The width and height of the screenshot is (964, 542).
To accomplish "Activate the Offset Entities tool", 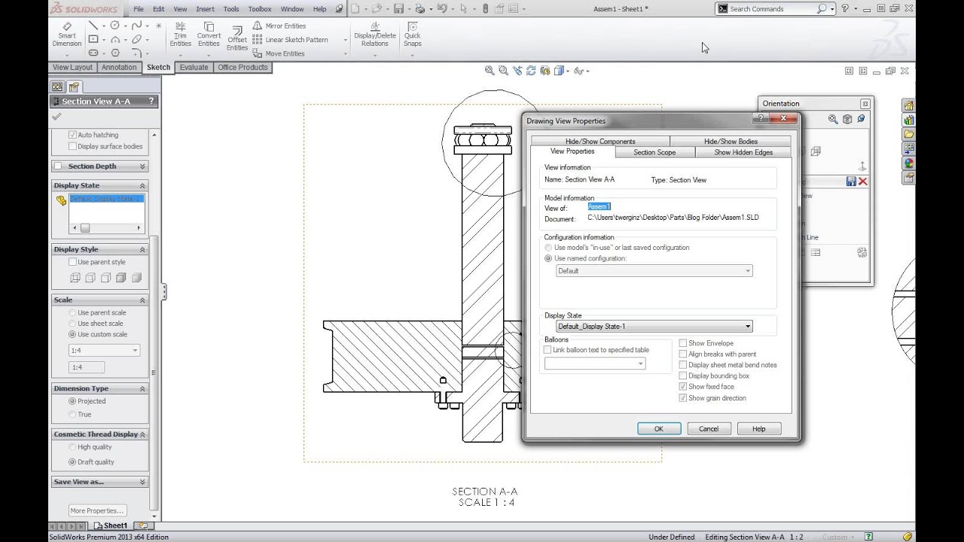I will click(237, 38).
